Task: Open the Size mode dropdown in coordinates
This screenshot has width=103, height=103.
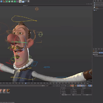Action: (x=77, y=95)
